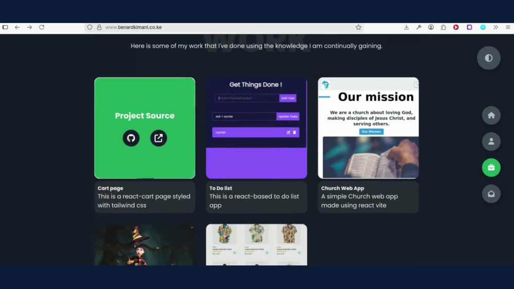Open the downloads panel

[x=407, y=27]
